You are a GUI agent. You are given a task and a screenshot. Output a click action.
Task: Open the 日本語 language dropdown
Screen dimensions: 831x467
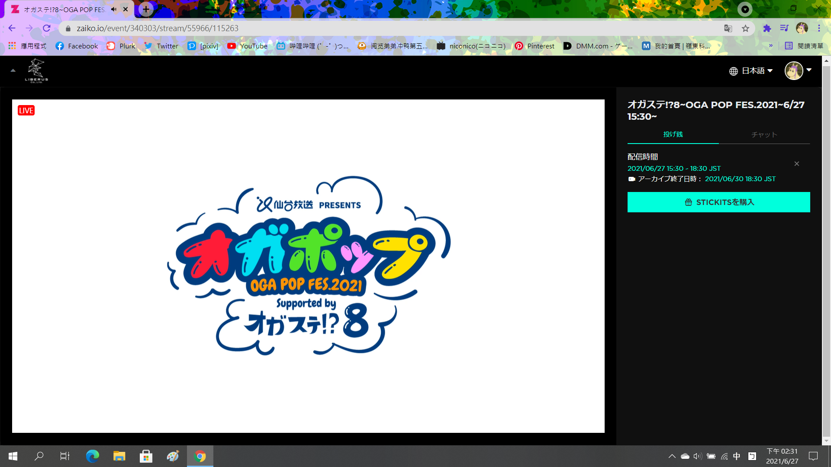751,71
